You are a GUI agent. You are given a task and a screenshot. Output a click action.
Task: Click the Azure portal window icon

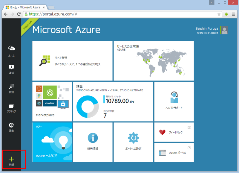162,153
